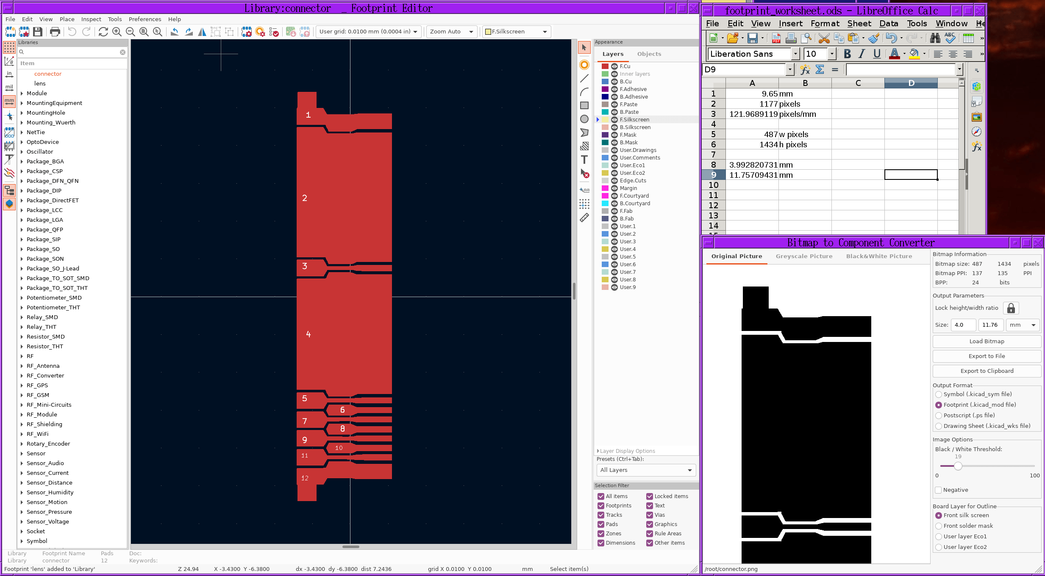Select the Add Text tool
Viewport: 1045px width, 576px height.
pos(584,160)
